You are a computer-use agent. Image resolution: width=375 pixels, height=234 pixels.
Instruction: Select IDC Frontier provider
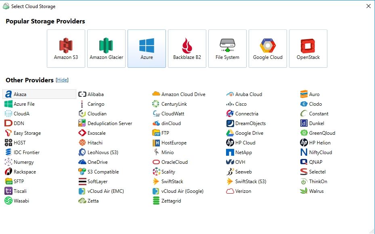click(22, 152)
